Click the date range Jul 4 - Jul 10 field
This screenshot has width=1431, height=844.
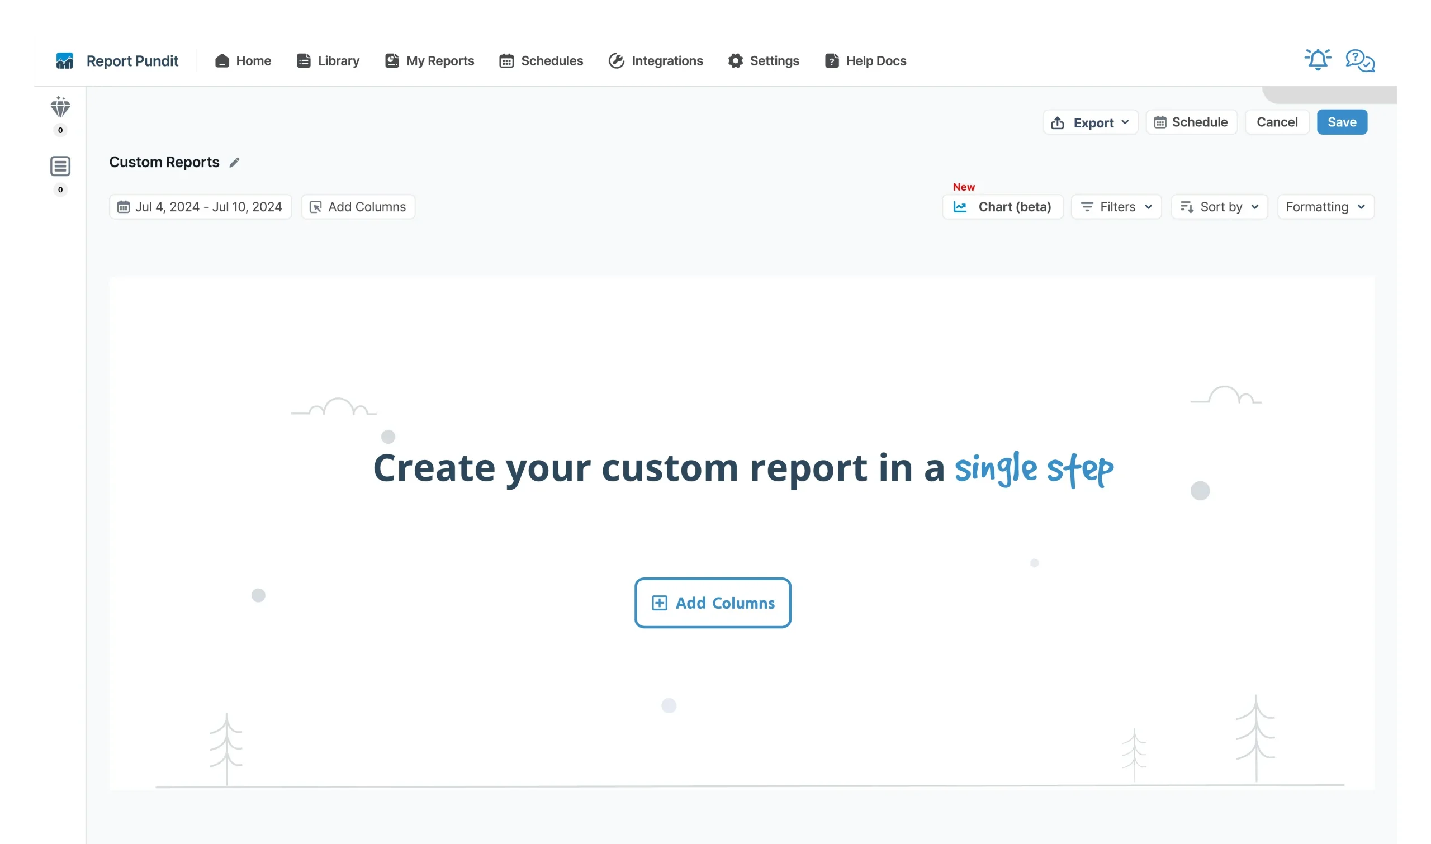coord(200,207)
